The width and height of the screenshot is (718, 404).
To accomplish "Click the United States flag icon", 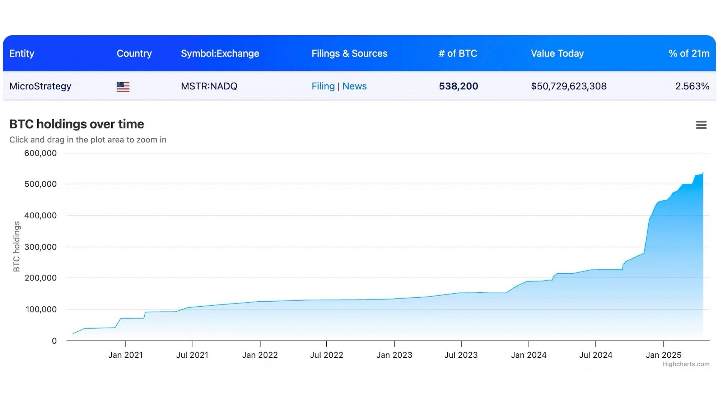I will [123, 87].
